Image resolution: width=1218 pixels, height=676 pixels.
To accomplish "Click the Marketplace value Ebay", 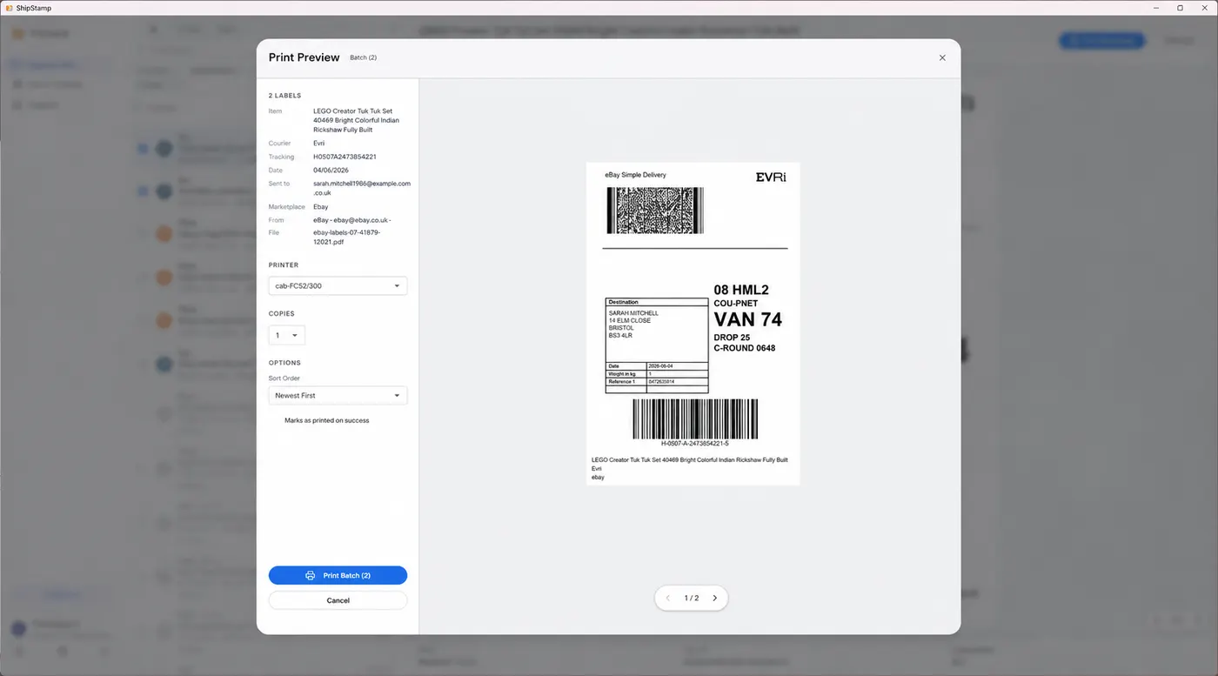I will (x=321, y=207).
